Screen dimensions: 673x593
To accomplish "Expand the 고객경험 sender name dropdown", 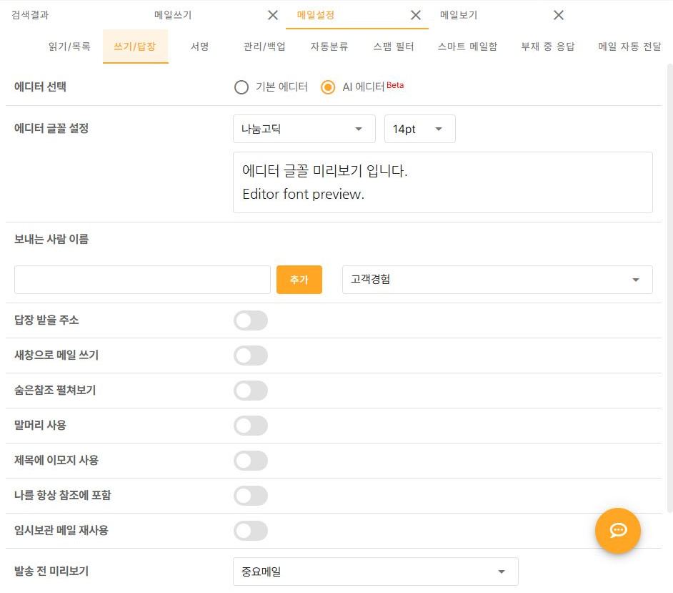I will point(497,280).
